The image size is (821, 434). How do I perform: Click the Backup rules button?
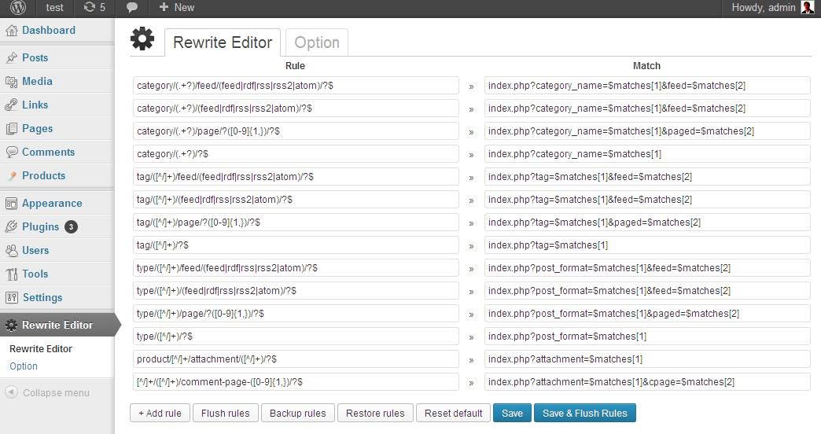(x=297, y=413)
